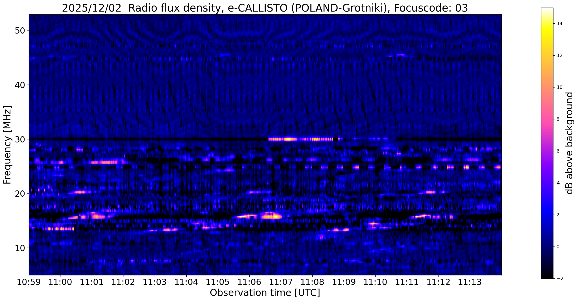Click the bright 30 MHz emission band at 11:07
578x301 pixels.
301,139
